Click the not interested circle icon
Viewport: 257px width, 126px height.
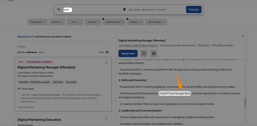(x=154, y=53)
